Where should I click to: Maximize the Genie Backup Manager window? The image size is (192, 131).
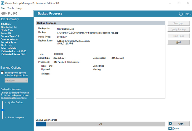pyautogui.click(x=179, y=3)
